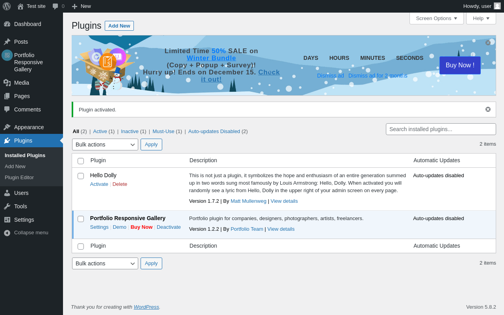Open Matt Mullenweg author link
The height and width of the screenshot is (315, 504).
(x=248, y=201)
